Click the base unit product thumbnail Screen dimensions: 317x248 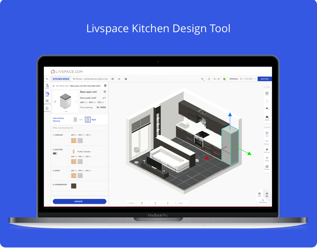point(66,101)
